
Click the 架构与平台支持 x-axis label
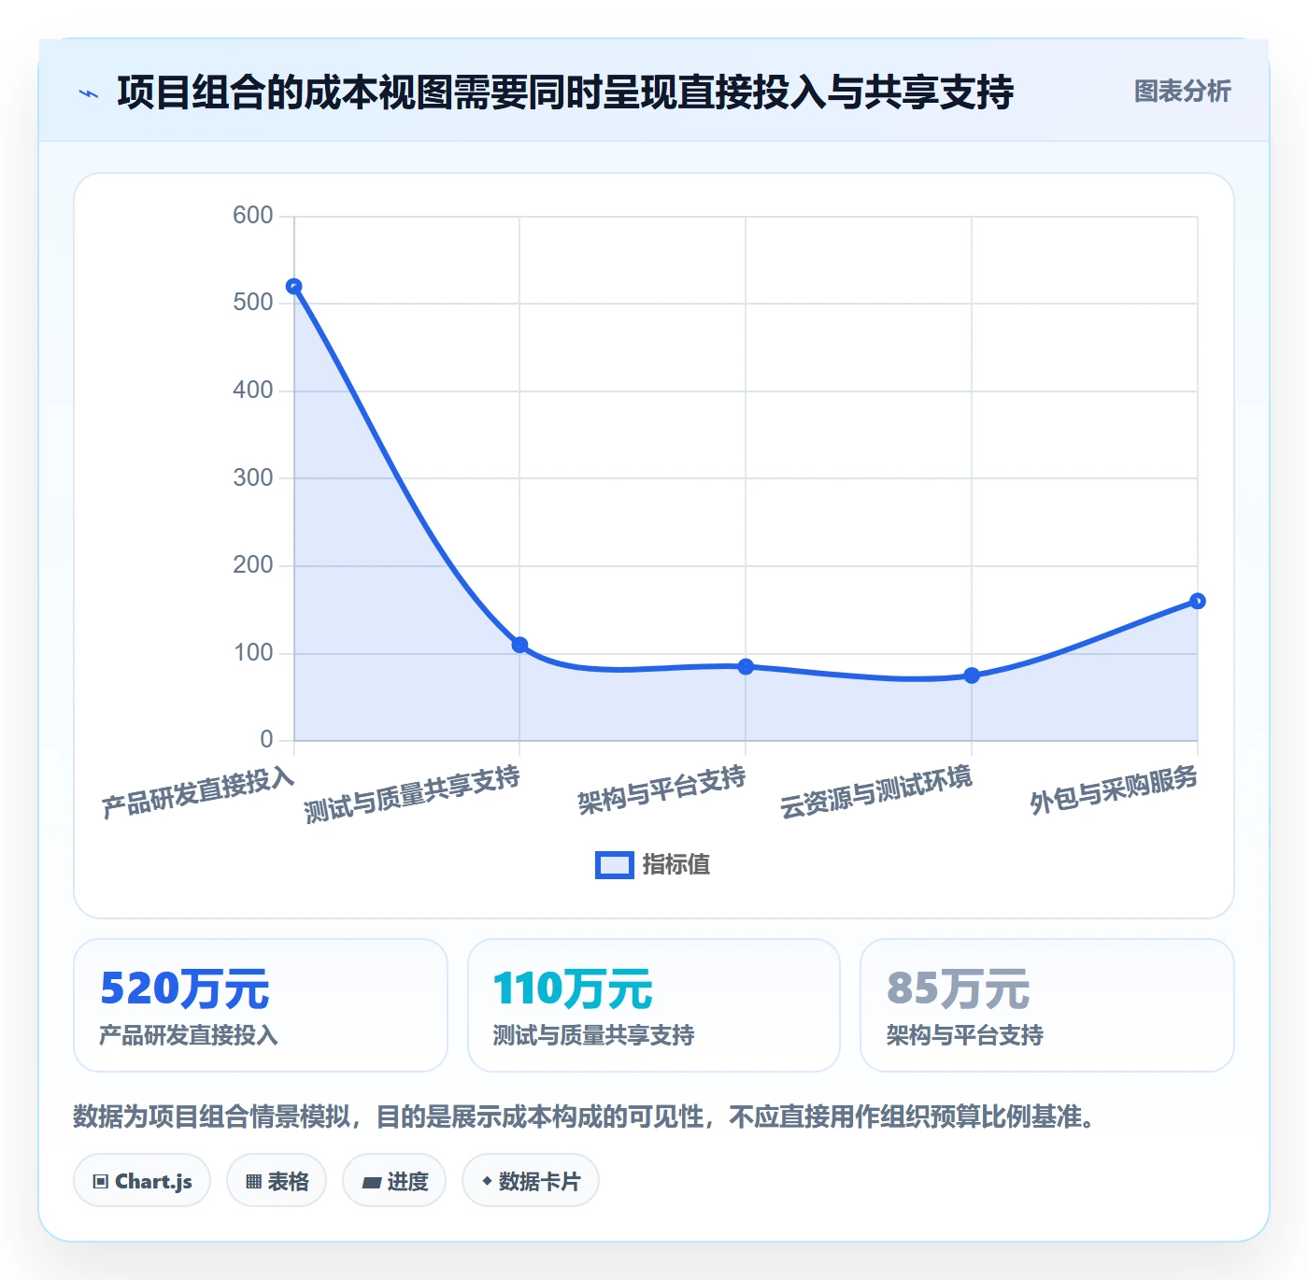[661, 790]
